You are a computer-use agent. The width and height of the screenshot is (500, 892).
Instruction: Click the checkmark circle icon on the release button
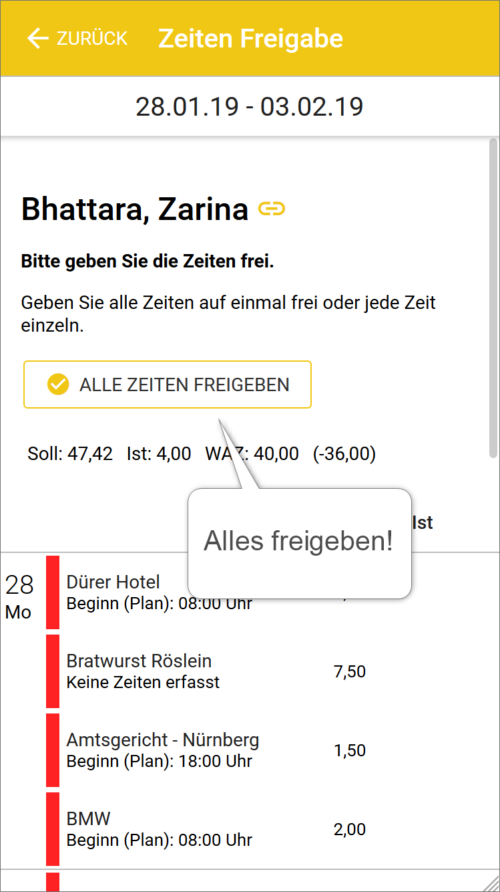click(58, 384)
